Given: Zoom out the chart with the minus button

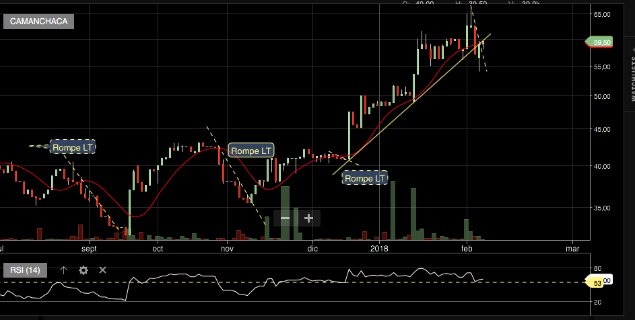Looking at the screenshot, I should [x=285, y=218].
